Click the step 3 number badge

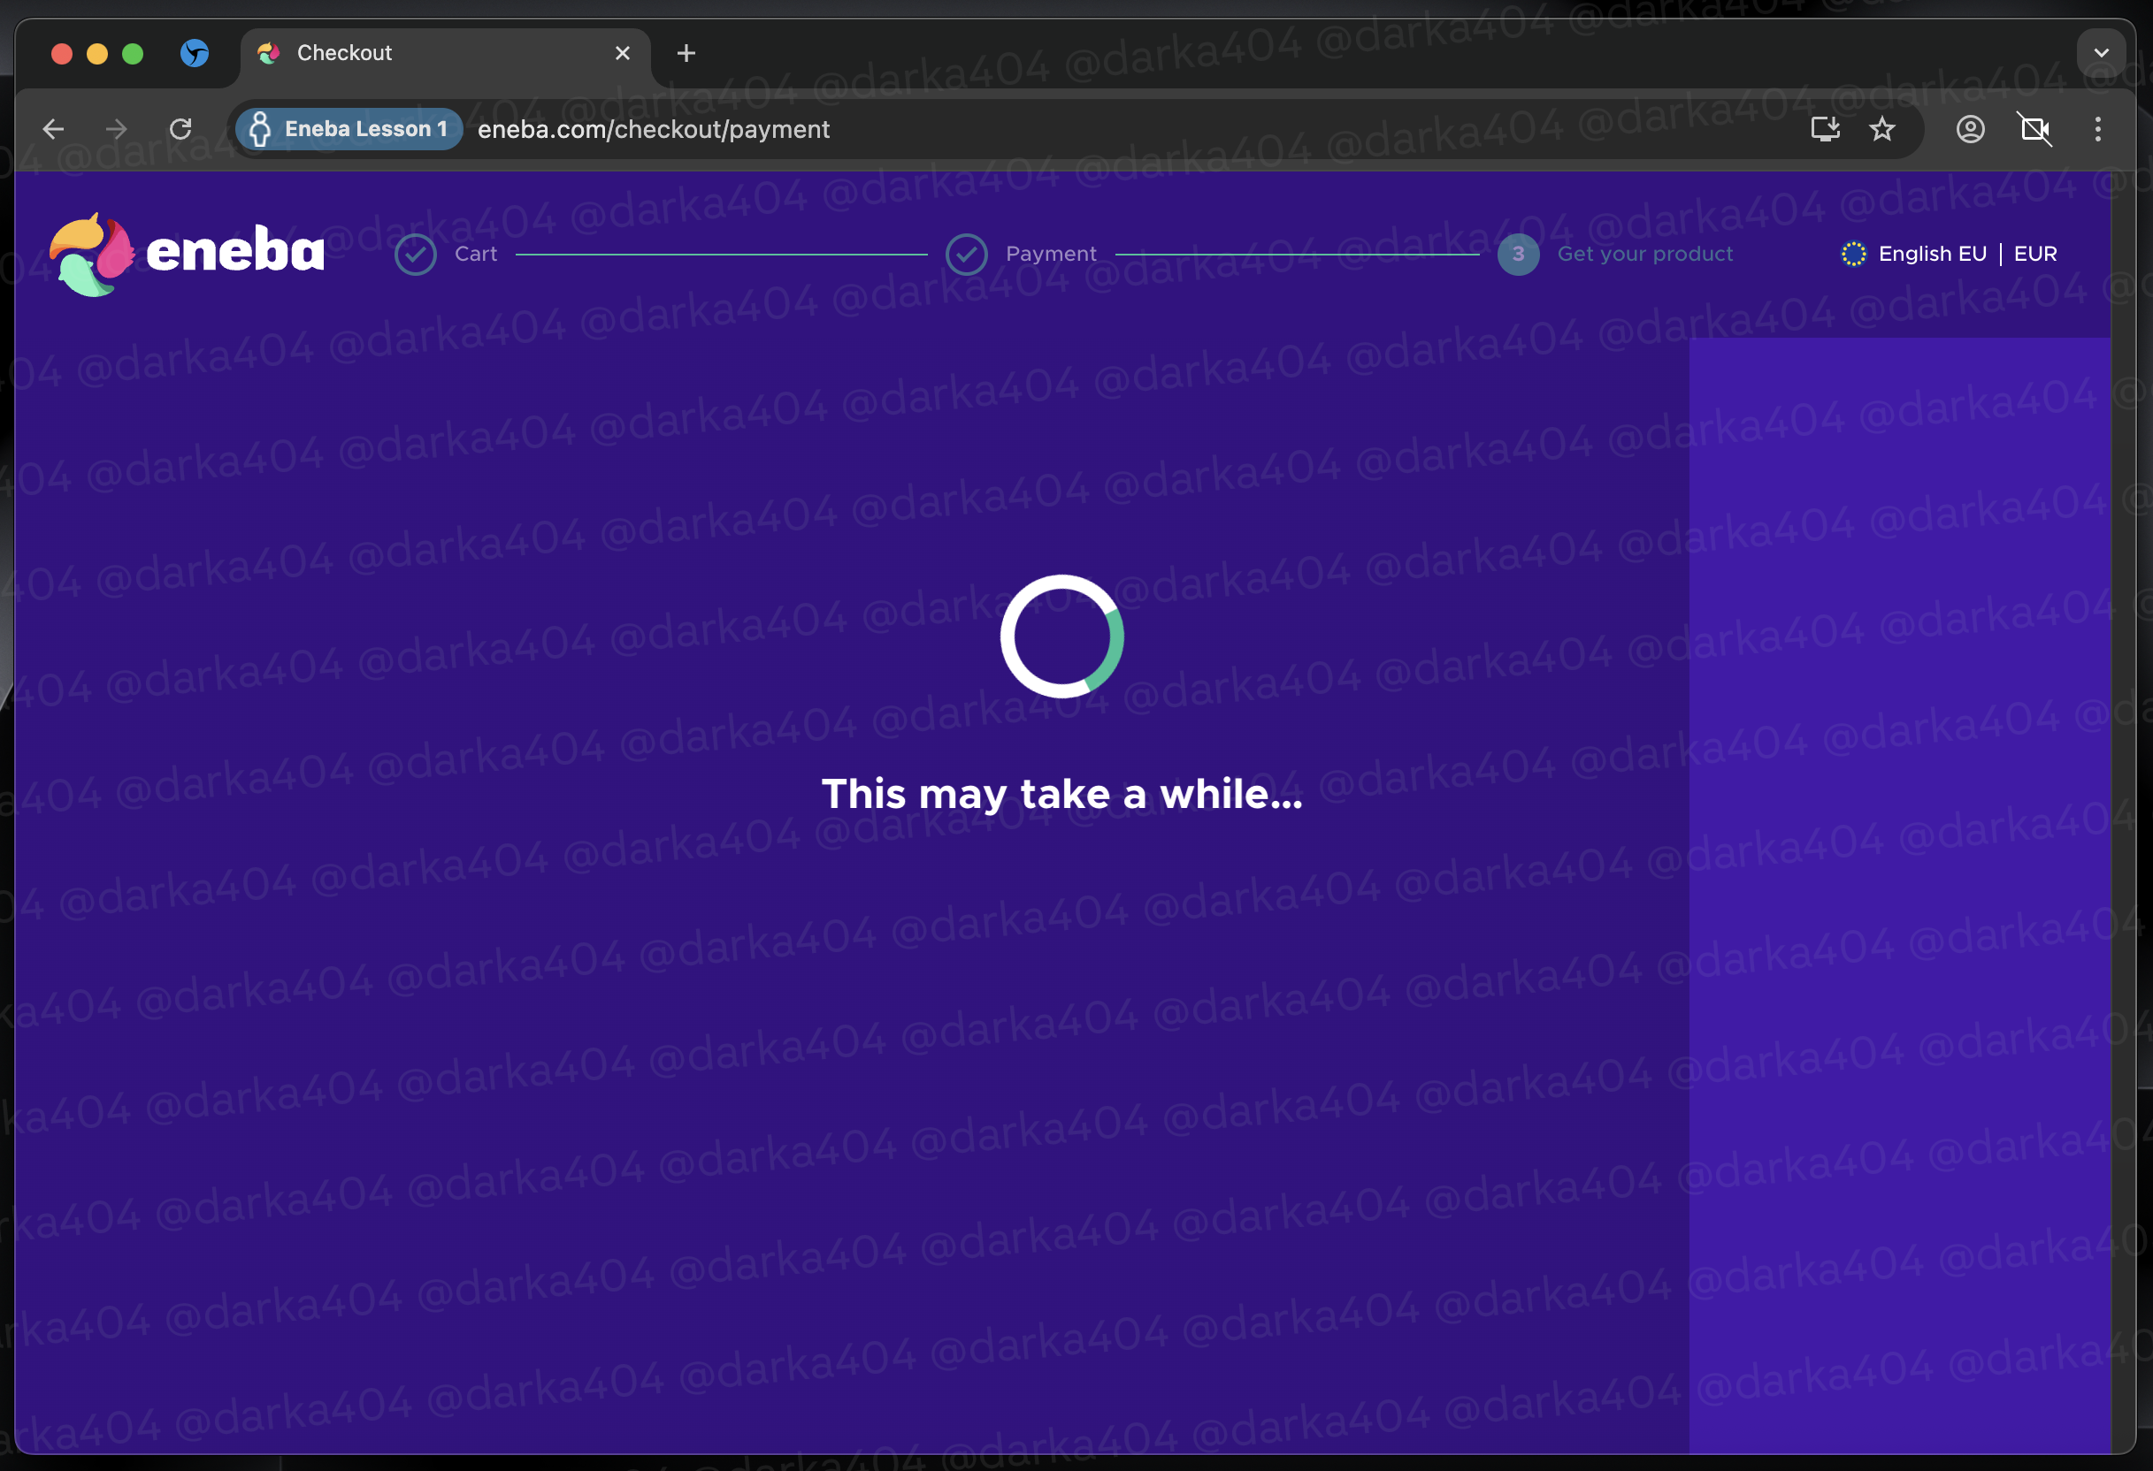tap(1519, 254)
